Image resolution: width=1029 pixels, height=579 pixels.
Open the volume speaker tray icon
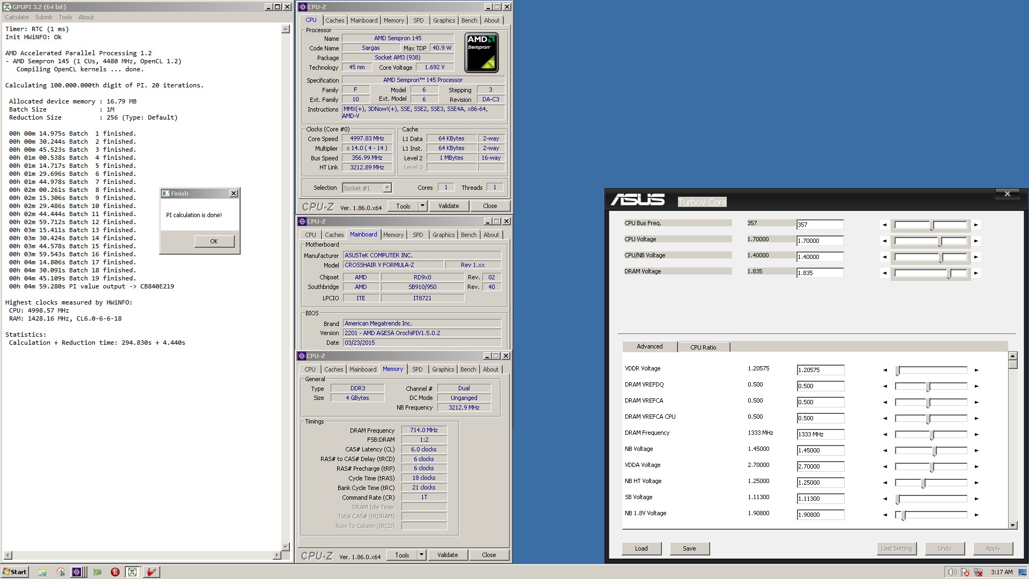(x=952, y=572)
